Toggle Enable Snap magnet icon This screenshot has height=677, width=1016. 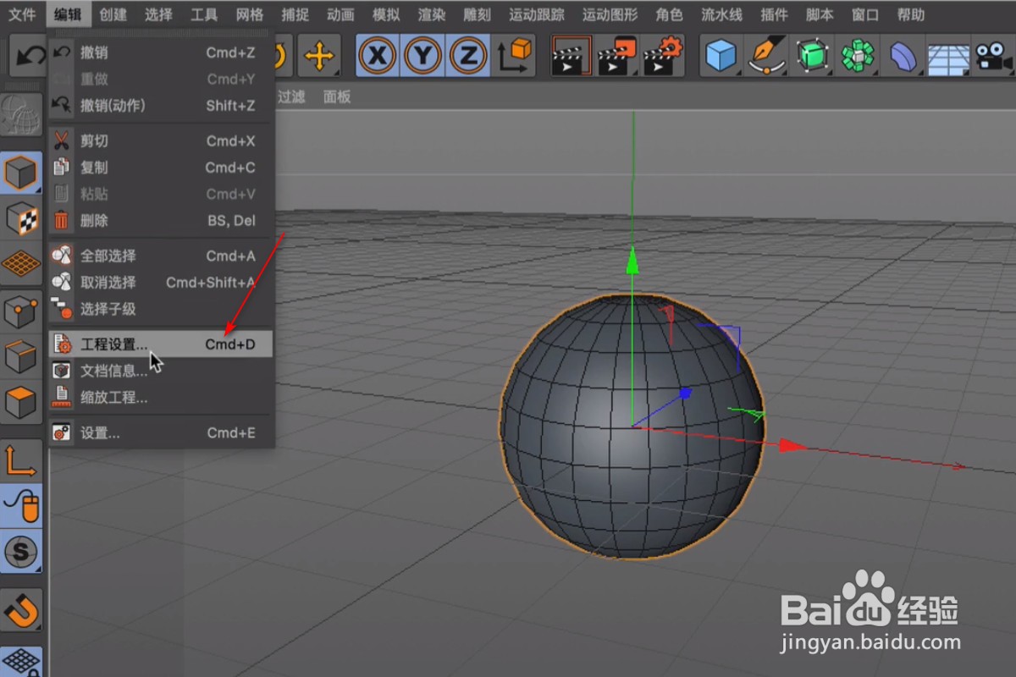tap(21, 608)
